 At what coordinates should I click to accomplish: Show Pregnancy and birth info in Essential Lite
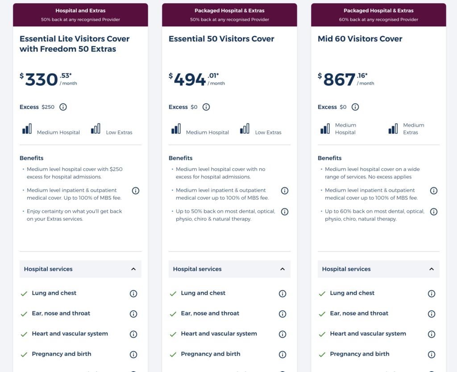(133, 355)
